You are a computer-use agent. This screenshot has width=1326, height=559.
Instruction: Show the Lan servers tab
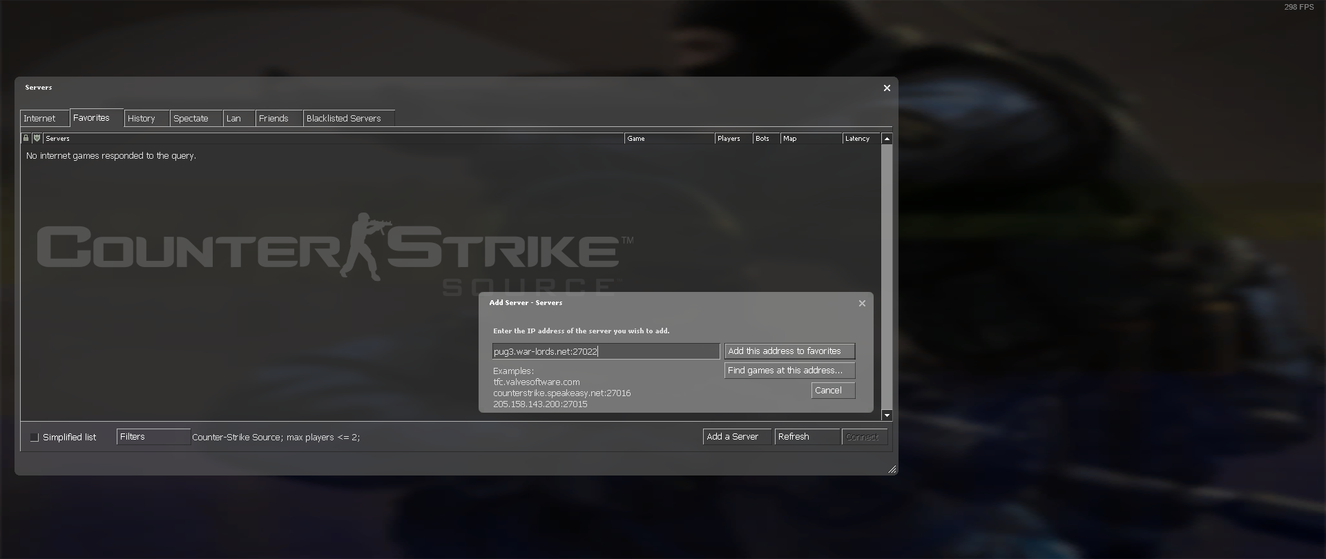239,119
